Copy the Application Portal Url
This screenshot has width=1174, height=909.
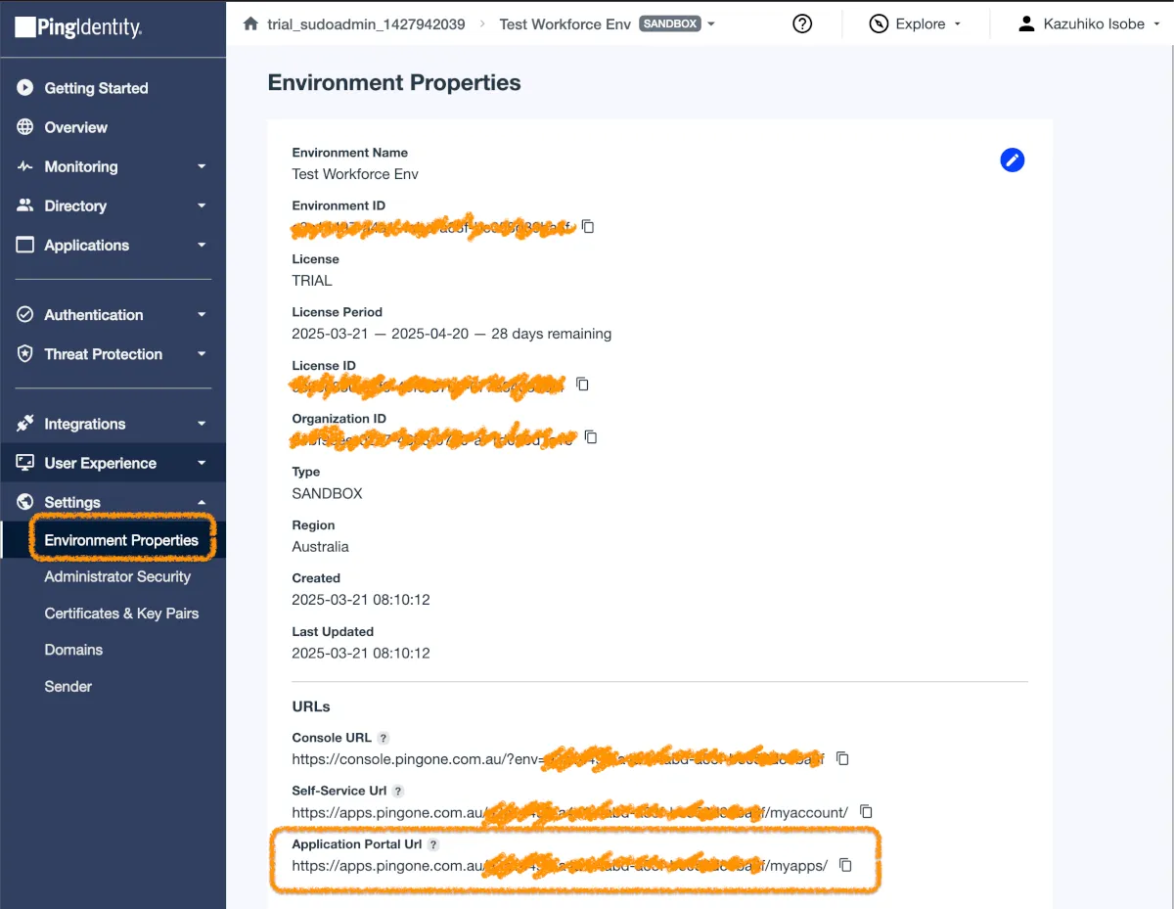coord(846,865)
